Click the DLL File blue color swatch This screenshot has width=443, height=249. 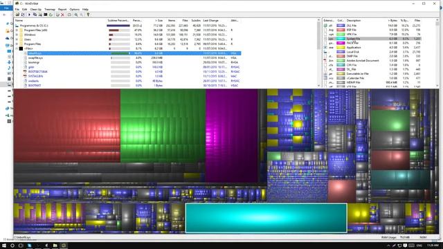(341, 26)
